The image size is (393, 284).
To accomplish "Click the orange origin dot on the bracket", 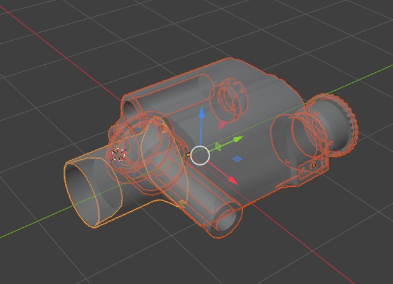I will 314,165.
